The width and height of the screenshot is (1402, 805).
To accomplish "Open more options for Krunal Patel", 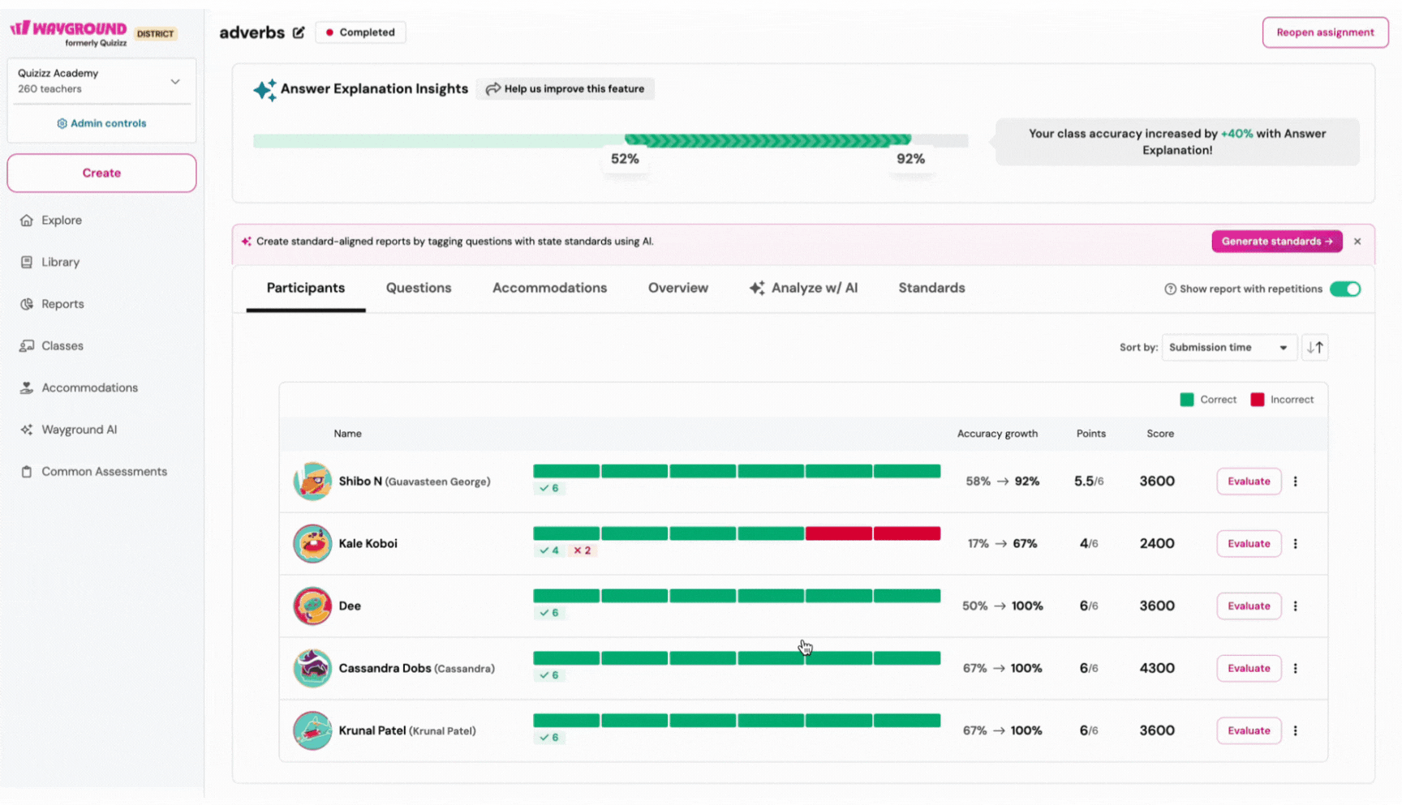I will click(x=1296, y=730).
